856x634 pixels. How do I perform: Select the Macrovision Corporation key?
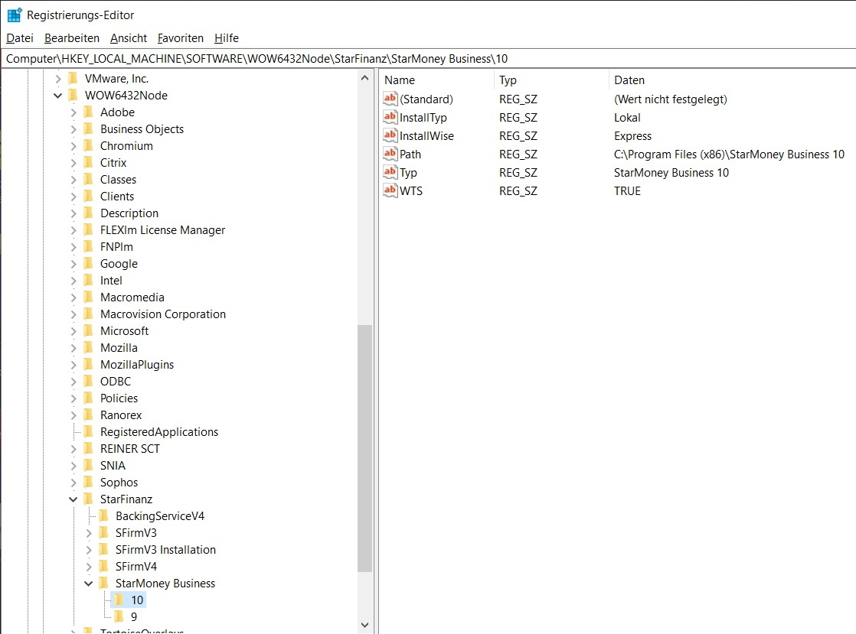click(163, 314)
